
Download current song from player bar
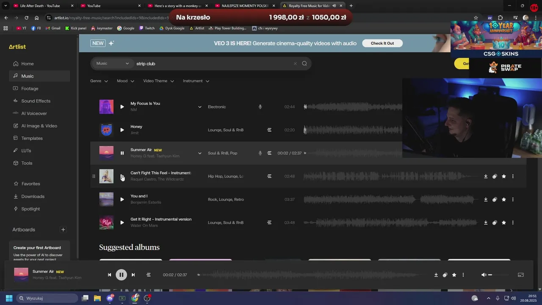pos(436,275)
